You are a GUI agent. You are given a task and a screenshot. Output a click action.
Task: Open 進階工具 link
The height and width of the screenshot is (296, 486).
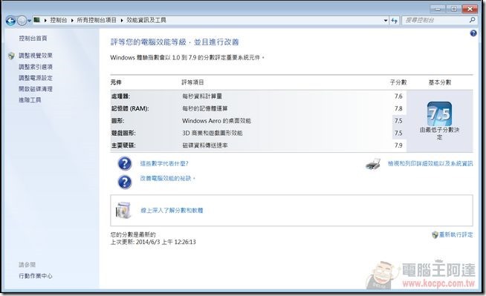click(x=30, y=100)
